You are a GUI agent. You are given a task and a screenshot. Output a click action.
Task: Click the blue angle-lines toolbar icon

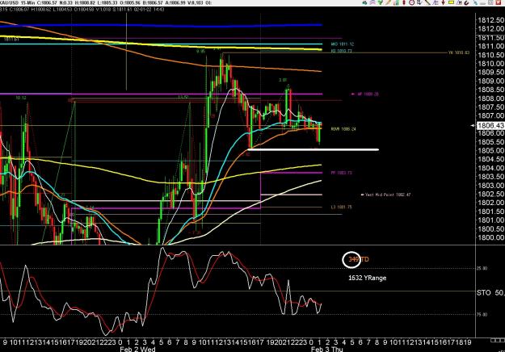pyautogui.click(x=436, y=2)
